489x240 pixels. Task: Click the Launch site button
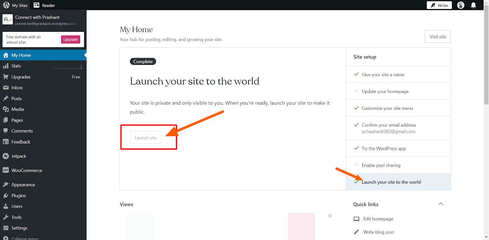pyautogui.click(x=146, y=138)
